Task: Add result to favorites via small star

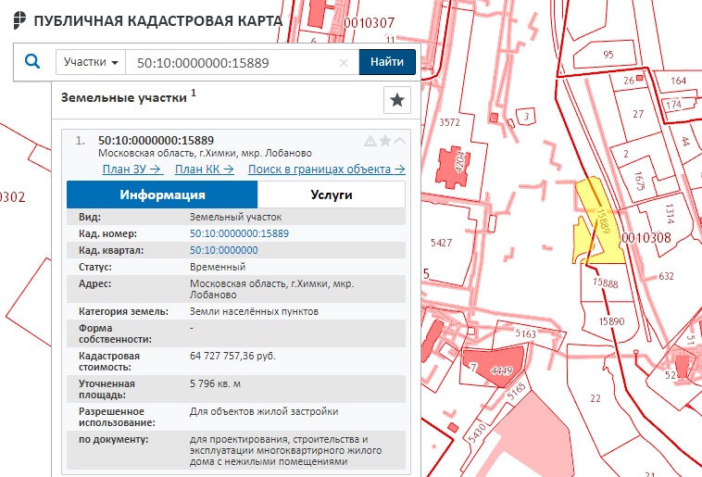Action: tap(385, 141)
